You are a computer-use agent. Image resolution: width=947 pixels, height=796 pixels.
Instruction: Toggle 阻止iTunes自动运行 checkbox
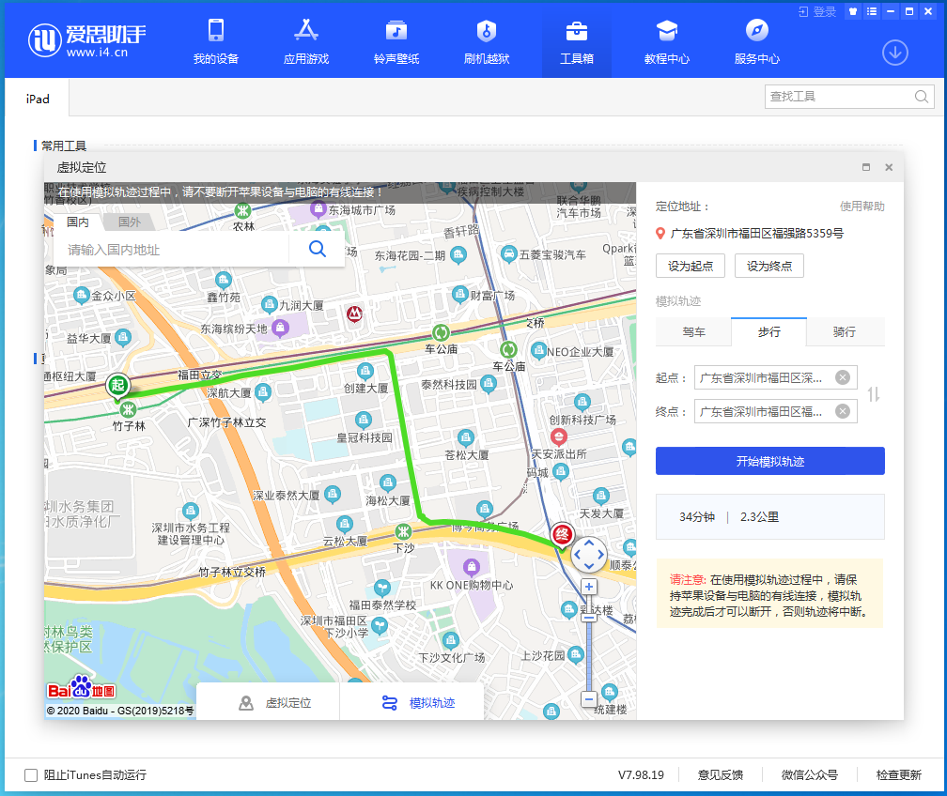pos(31,775)
